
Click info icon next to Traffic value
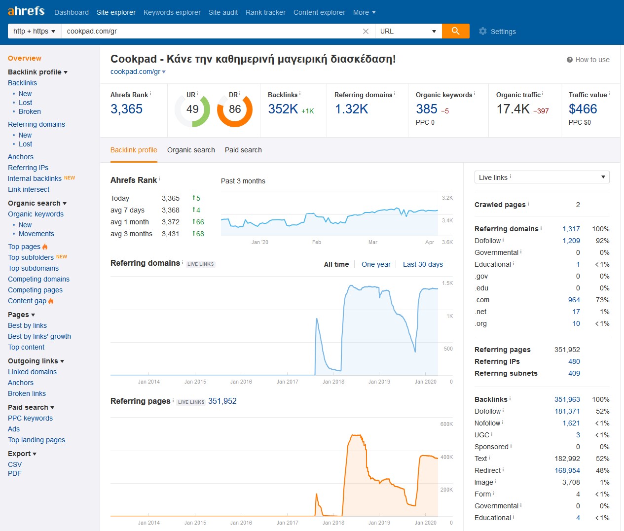pos(610,93)
